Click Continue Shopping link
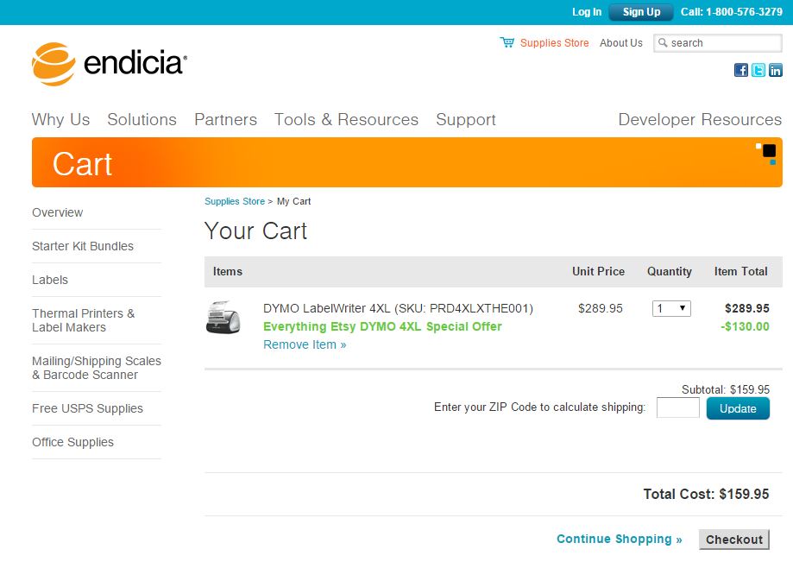This screenshot has width=793, height=562. (619, 540)
